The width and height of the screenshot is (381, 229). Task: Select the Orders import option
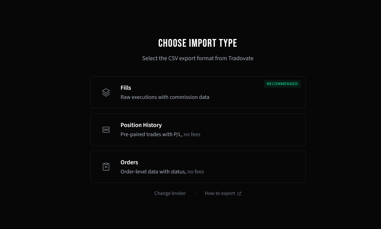[198, 167]
